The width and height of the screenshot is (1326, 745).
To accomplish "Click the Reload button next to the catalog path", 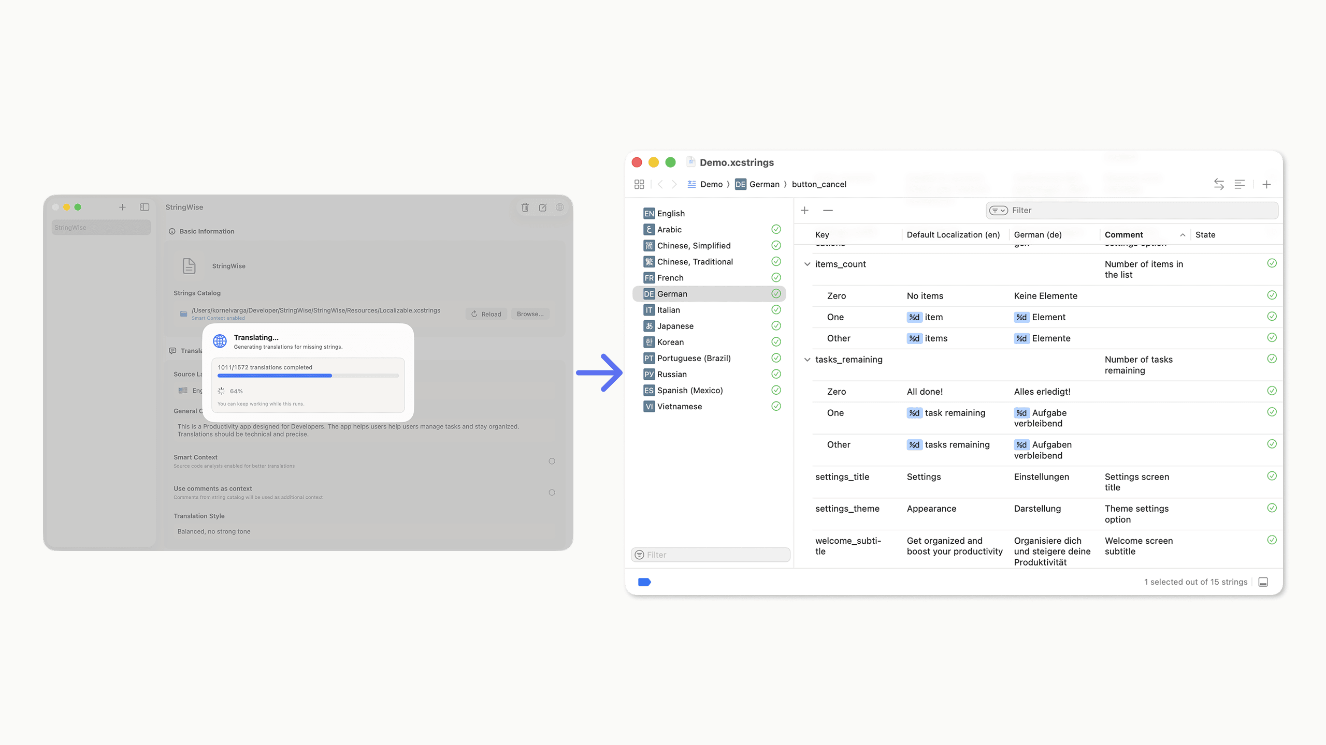I will point(486,314).
